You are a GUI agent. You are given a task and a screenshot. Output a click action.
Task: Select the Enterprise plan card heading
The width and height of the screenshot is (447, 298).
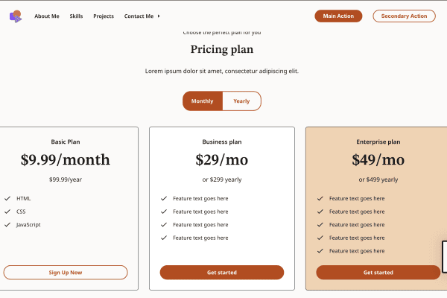click(378, 142)
